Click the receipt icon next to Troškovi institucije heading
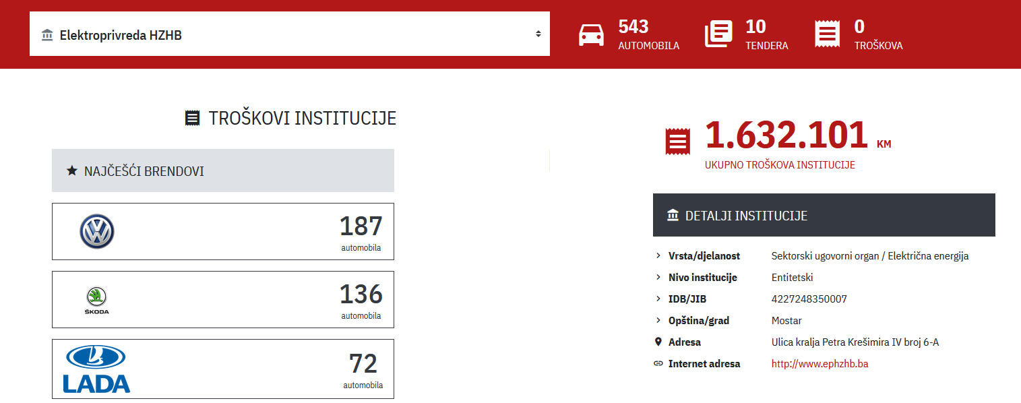The width and height of the screenshot is (1021, 403). click(x=192, y=119)
